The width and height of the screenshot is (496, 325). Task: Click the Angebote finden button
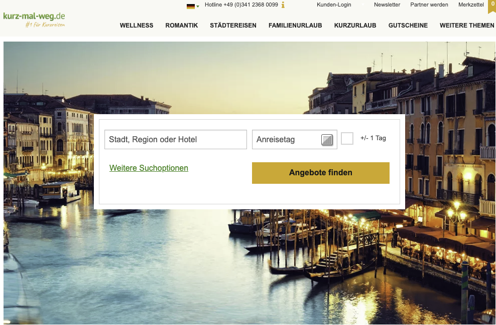click(321, 173)
